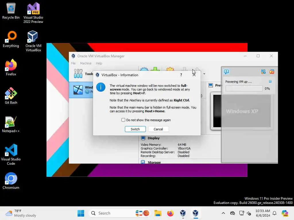The width and height of the screenshot is (294, 220).
Task: Click the first VirtualBox taskbar icon
Action: click(x=183, y=213)
